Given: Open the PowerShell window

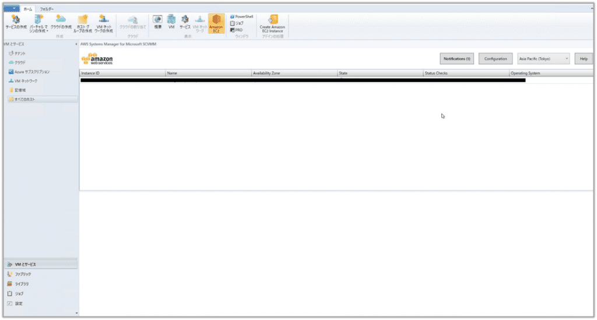Looking at the screenshot, I should pyautogui.click(x=242, y=17).
